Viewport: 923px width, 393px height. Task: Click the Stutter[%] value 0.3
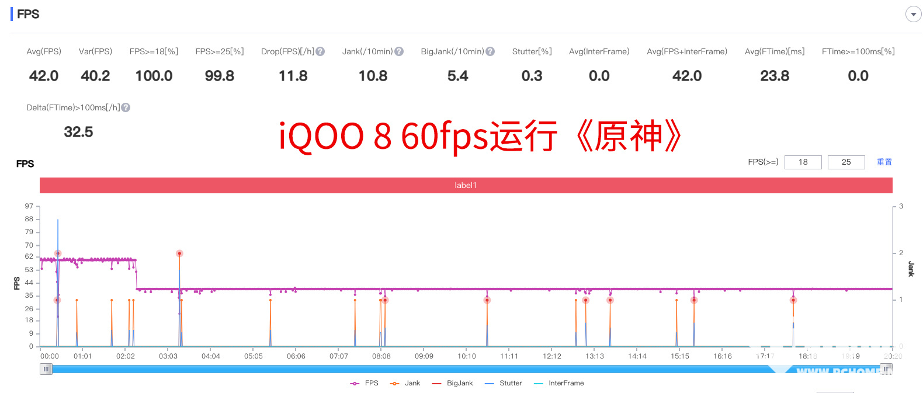point(532,76)
